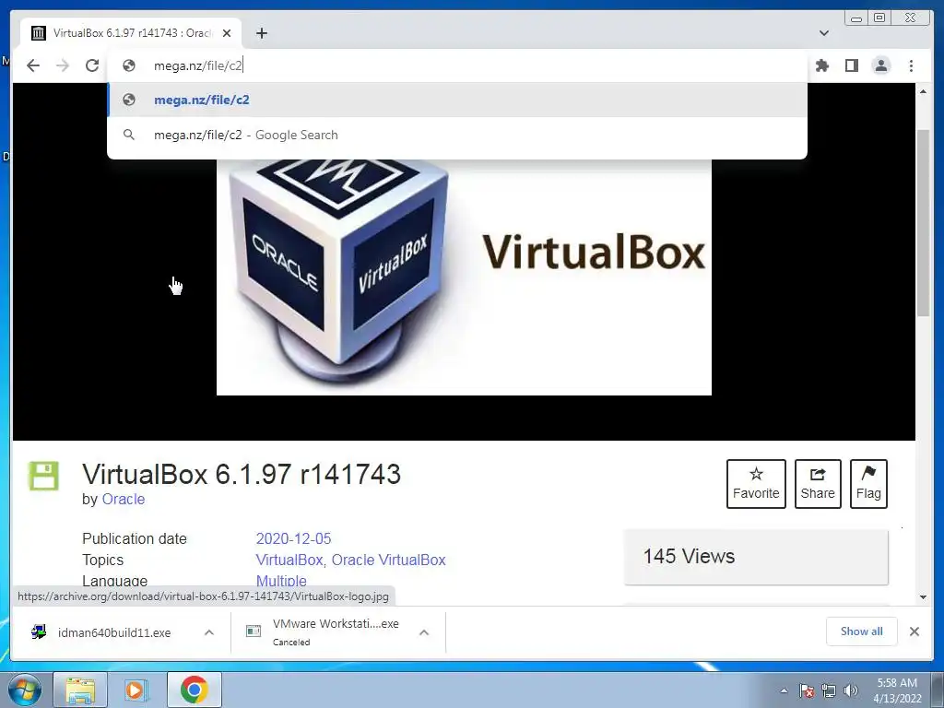This screenshot has width=944, height=708.
Task: Open Windows Explorer from the taskbar
Action: pos(80,690)
